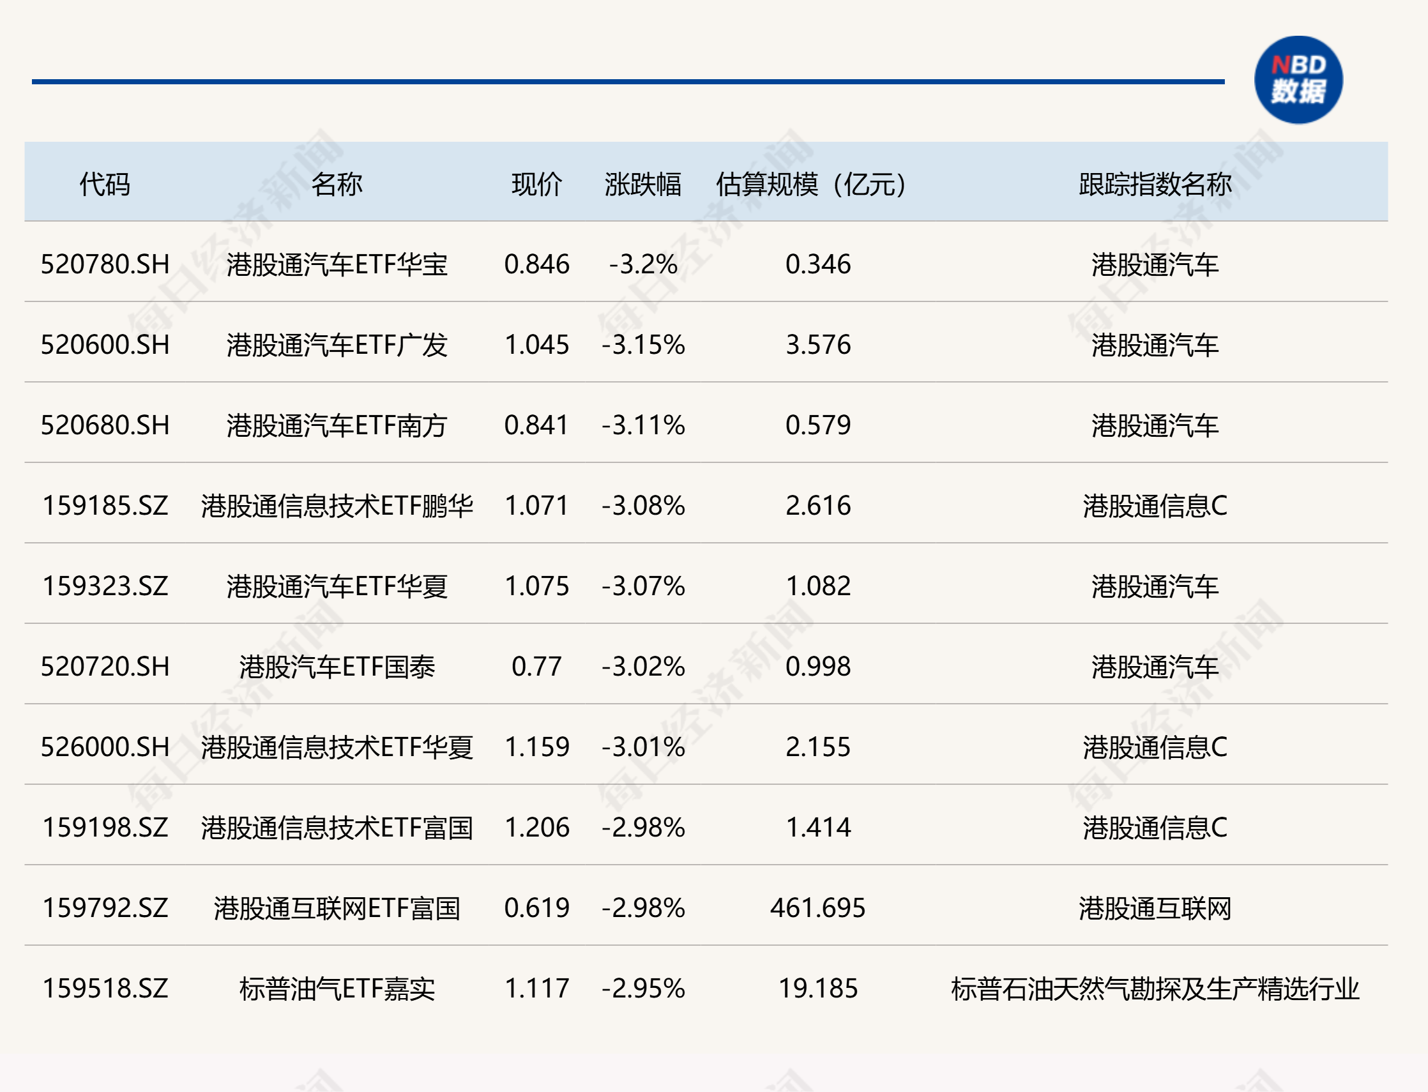Click the -2.95% change value
This screenshot has width=1428, height=1092.
pyautogui.click(x=643, y=989)
